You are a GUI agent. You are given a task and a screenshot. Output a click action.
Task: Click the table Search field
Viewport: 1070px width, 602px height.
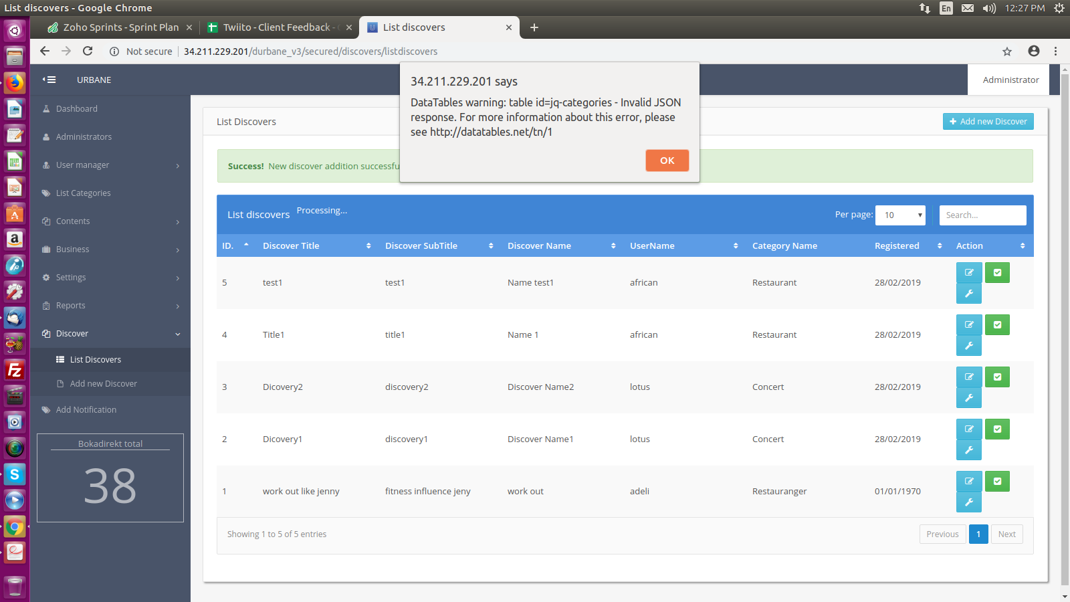coord(982,215)
